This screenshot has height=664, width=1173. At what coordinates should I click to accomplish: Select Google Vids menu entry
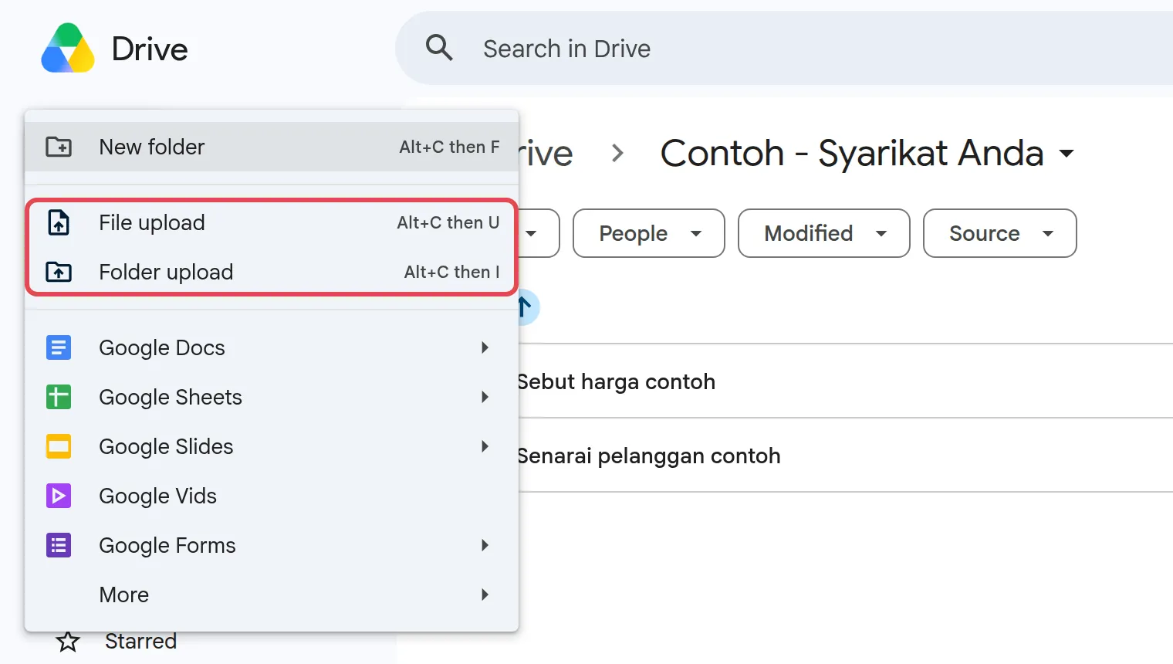click(x=272, y=496)
